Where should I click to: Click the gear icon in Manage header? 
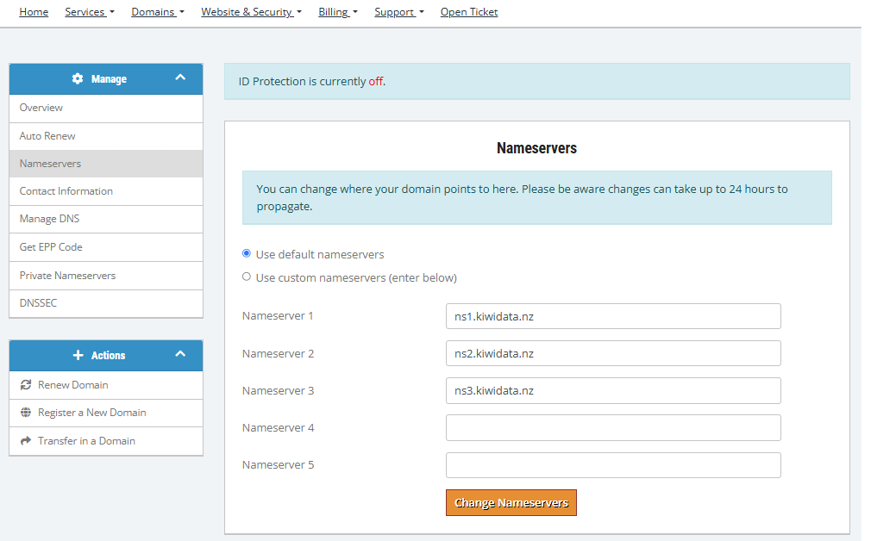pos(78,79)
